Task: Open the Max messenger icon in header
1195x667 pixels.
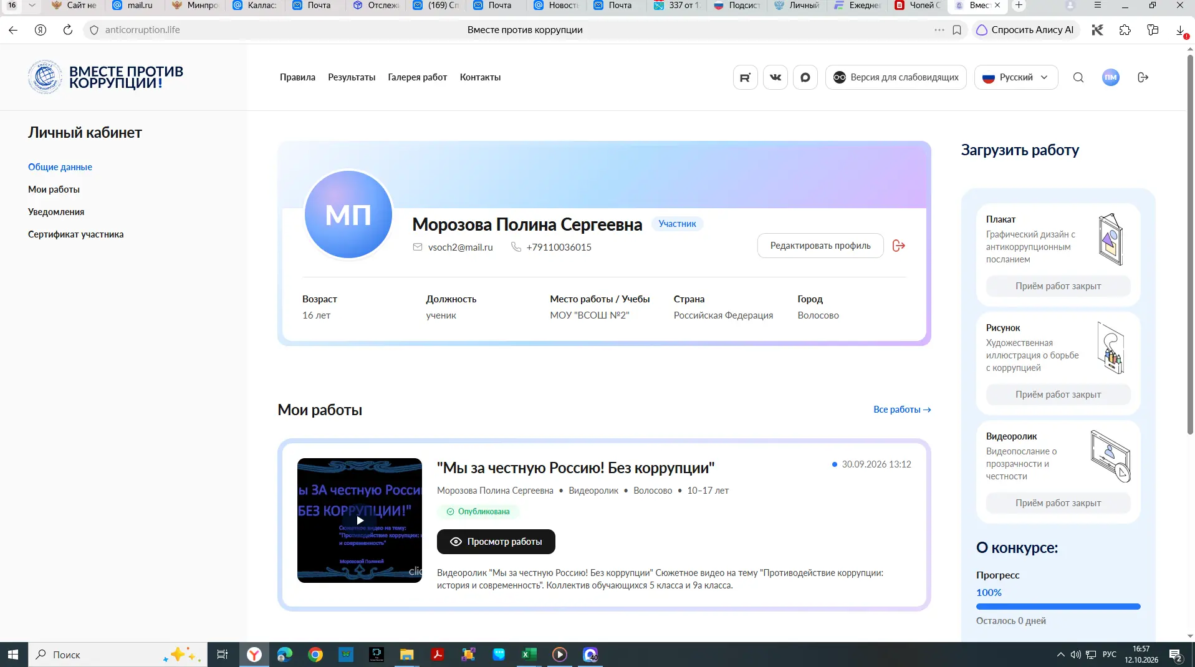Action: coord(805,77)
